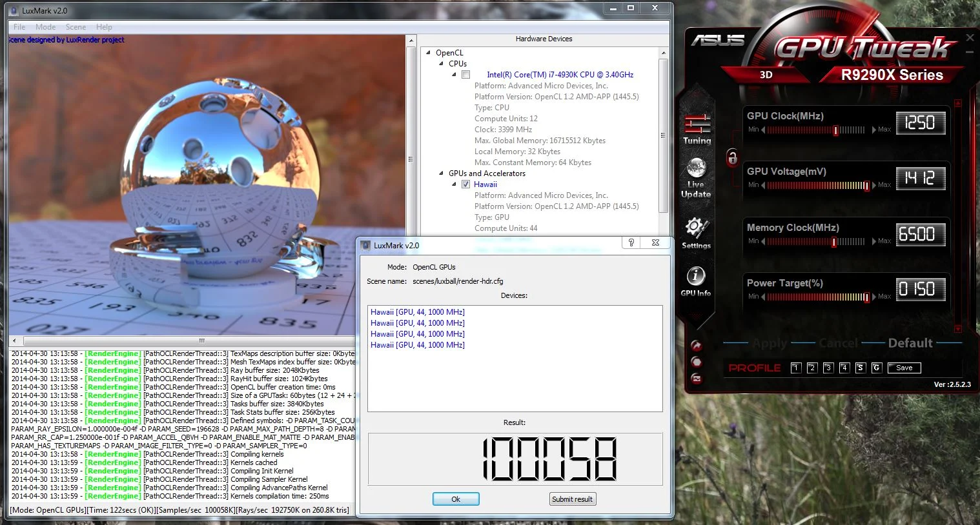Adjust the GPU Clock slider handle
The image size is (980, 525).
click(x=835, y=130)
